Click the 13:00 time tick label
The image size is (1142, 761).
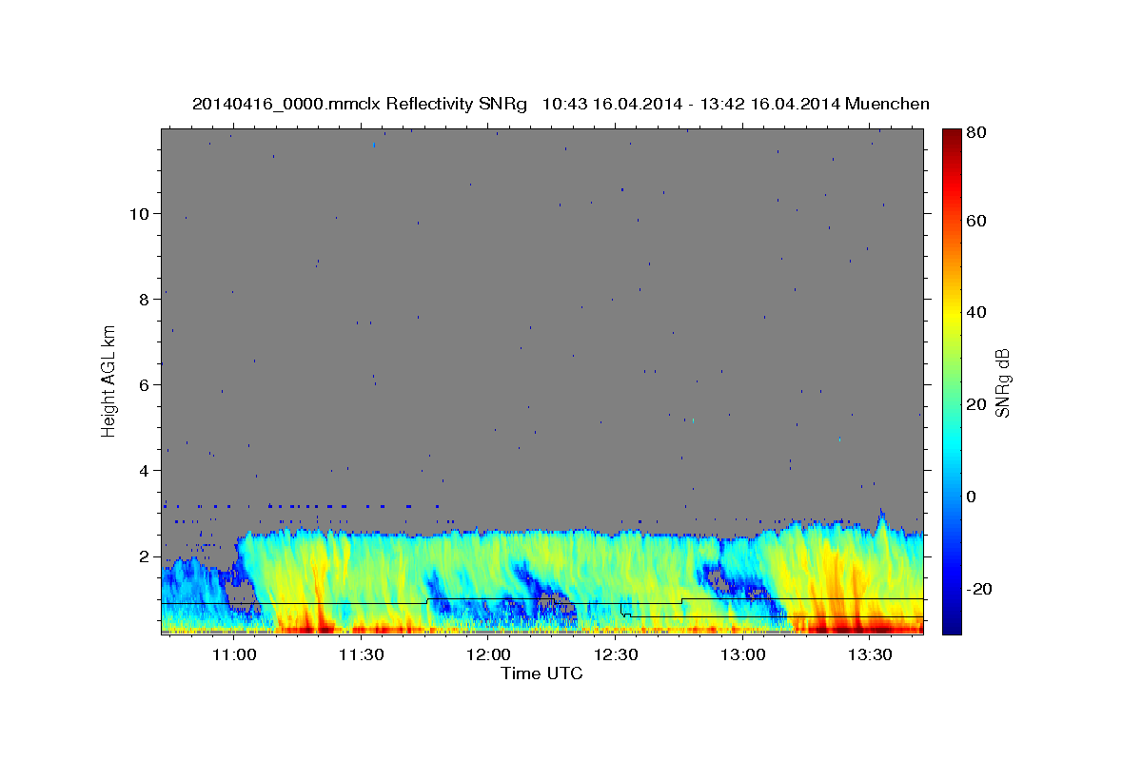point(742,655)
